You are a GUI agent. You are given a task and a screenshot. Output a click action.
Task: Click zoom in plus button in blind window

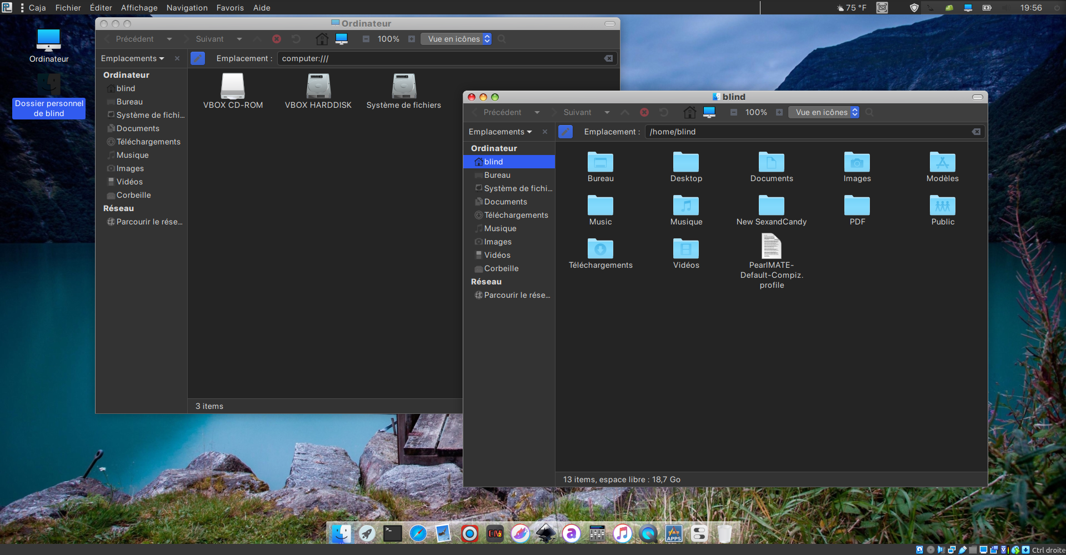pyautogui.click(x=779, y=112)
